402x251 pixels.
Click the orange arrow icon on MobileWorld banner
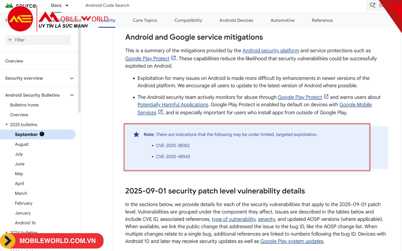click(x=8, y=241)
